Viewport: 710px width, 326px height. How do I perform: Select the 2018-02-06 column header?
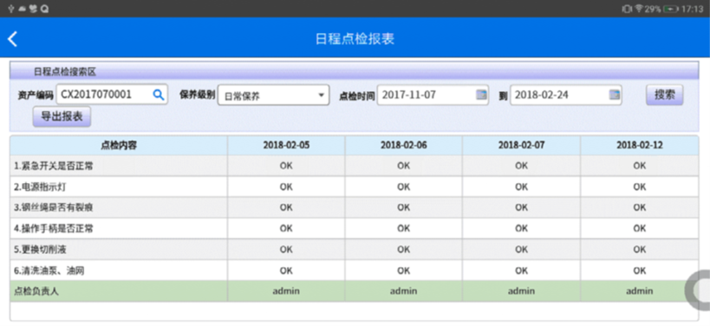403,146
